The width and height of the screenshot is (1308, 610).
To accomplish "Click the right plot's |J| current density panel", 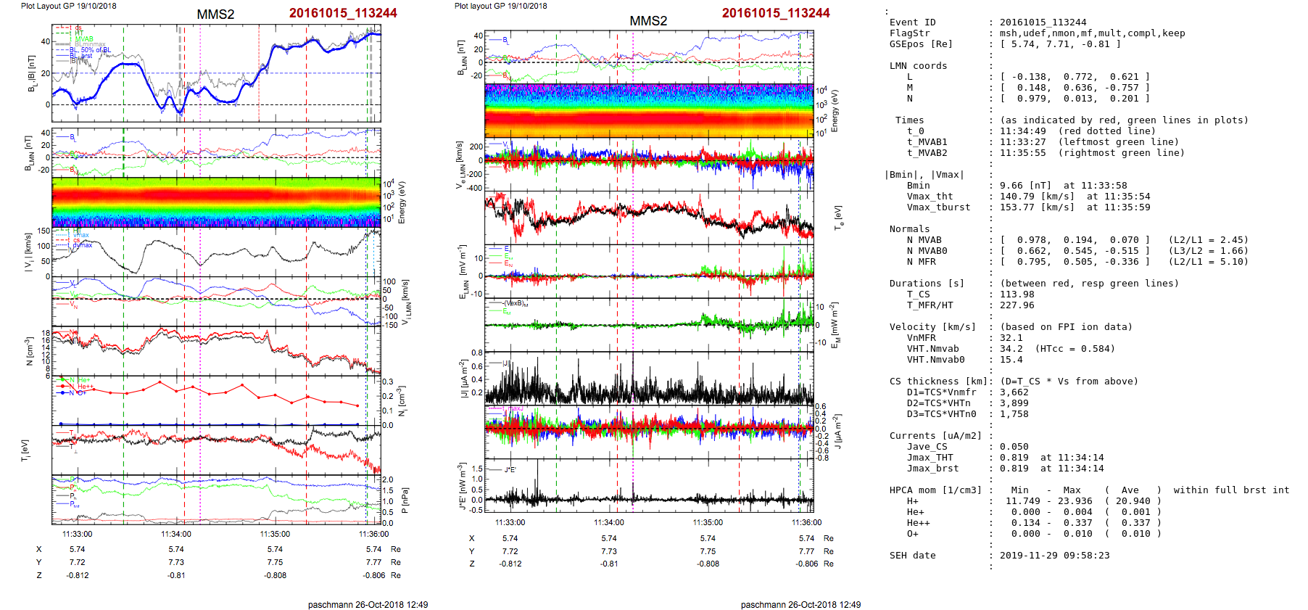I will pyautogui.click(x=649, y=379).
